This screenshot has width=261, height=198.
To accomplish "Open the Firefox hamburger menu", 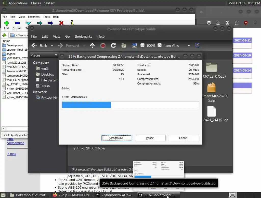I will [x=255, y=23].
